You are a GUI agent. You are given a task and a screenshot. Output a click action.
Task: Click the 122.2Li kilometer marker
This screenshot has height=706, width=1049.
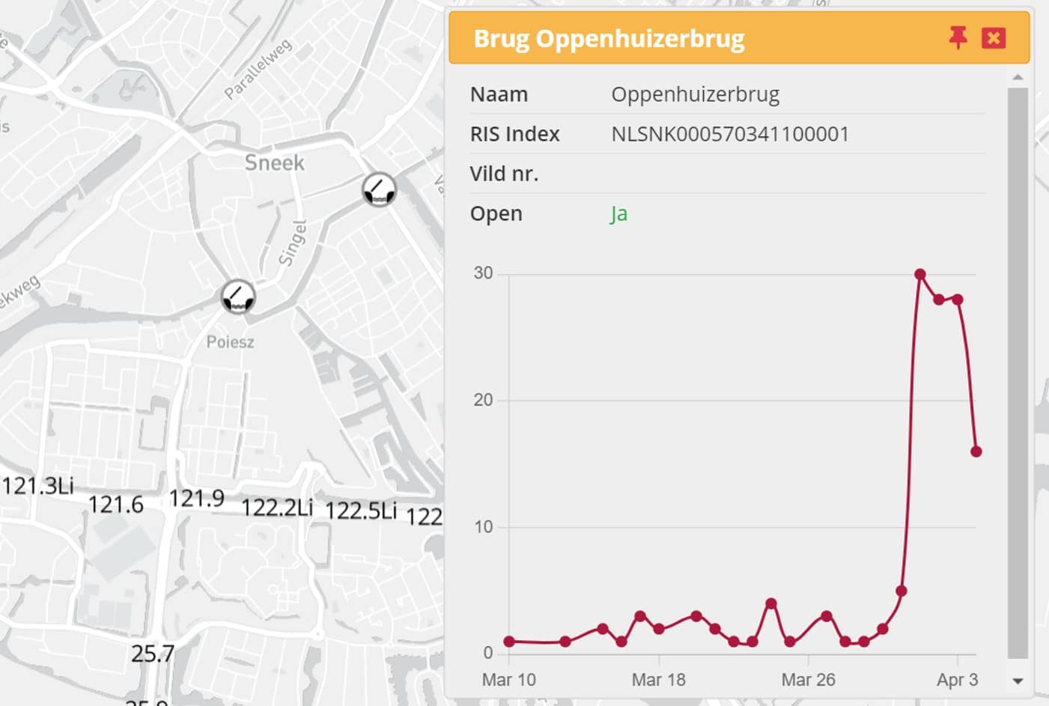[276, 508]
